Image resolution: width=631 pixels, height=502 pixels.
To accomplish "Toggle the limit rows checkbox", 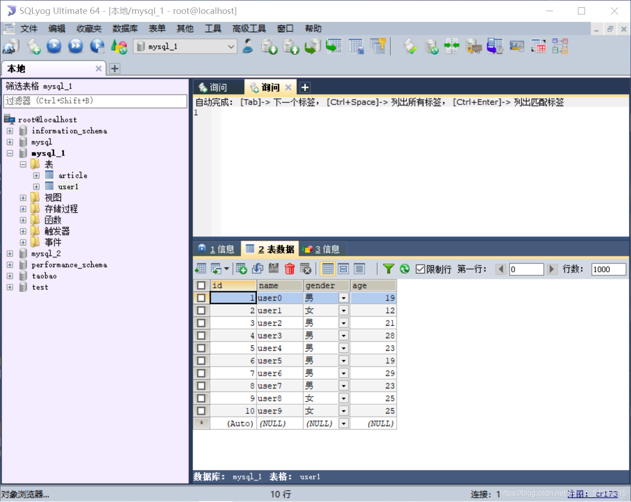I will coord(420,269).
